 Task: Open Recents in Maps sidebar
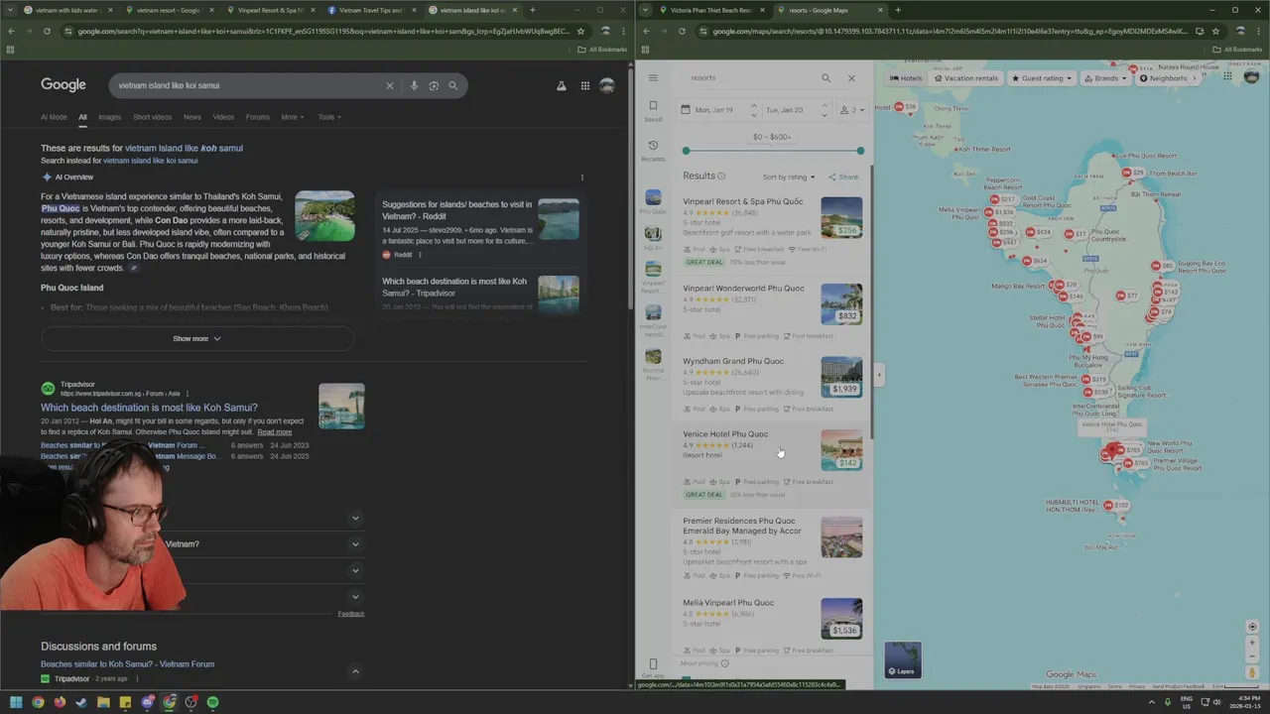[x=653, y=151]
